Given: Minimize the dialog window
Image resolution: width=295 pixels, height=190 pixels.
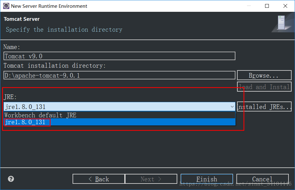Looking at the screenshot, I should 249,6.
